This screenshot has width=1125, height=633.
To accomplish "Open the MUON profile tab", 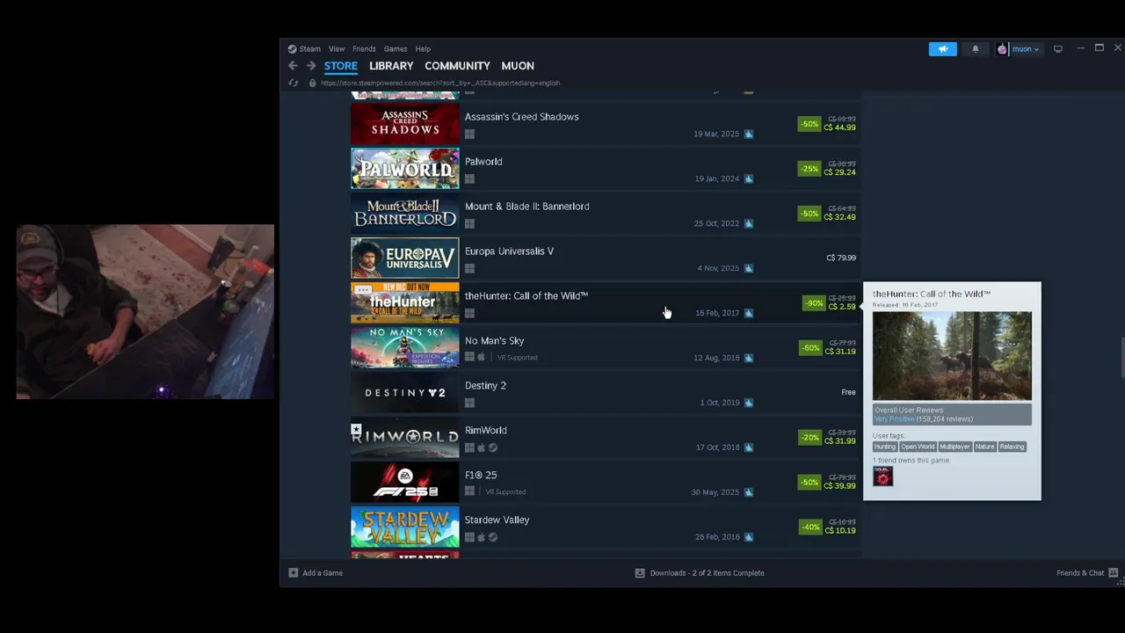I will [x=518, y=66].
